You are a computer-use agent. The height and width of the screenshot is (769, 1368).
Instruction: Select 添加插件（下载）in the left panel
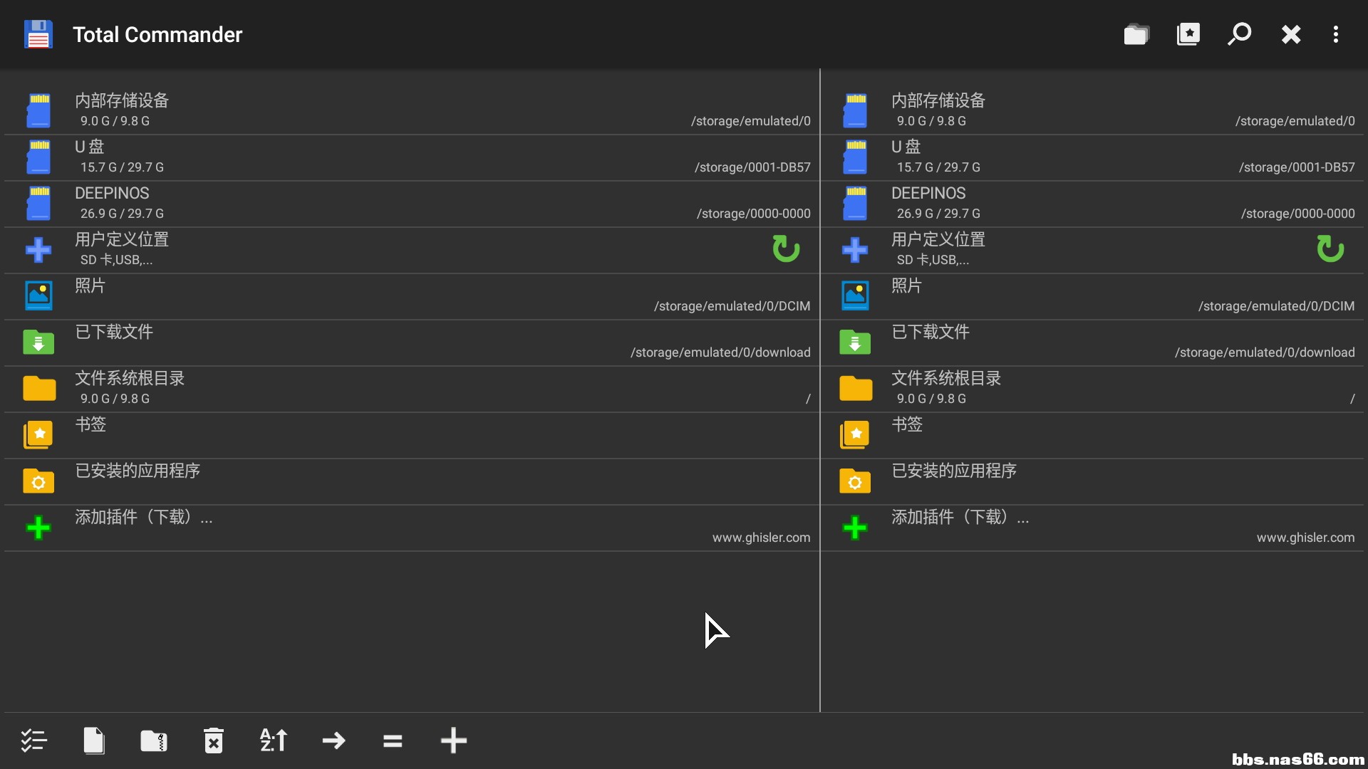tap(412, 528)
